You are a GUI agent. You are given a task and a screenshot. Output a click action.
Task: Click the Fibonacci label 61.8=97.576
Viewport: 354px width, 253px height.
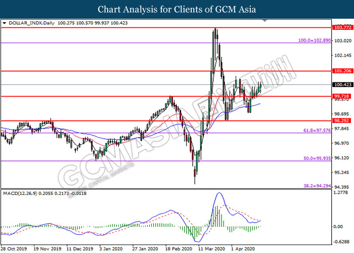(x=317, y=131)
